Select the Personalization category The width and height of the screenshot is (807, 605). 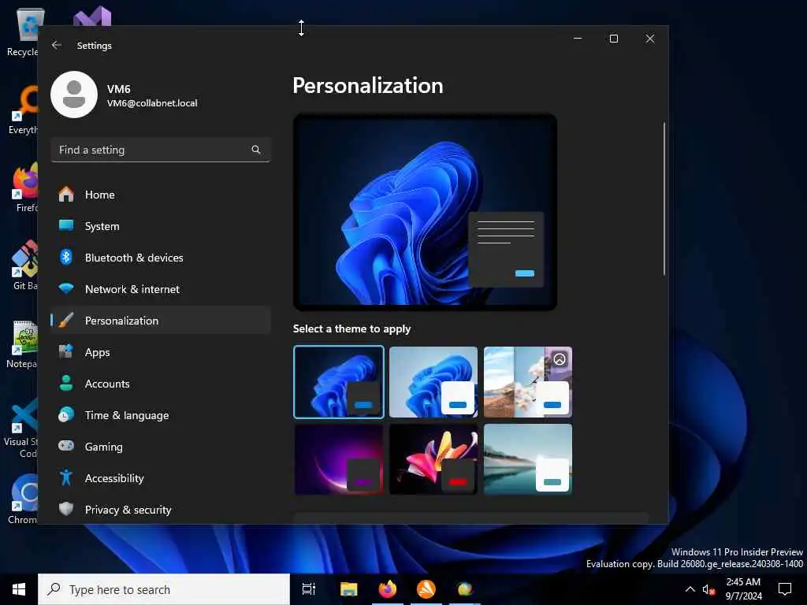(x=161, y=321)
